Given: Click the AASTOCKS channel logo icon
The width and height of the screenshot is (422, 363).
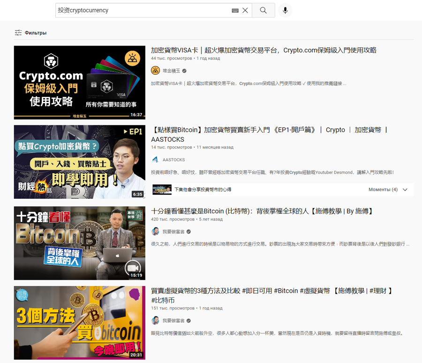Looking at the screenshot, I should [156, 160].
